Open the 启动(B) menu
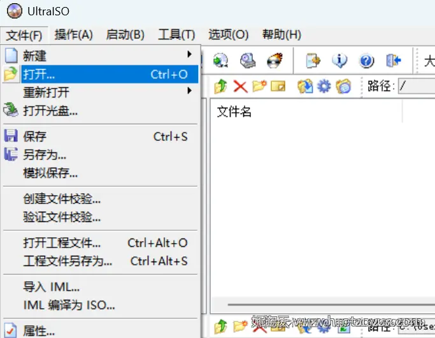Screen dimensions: 435x338 click(125, 34)
